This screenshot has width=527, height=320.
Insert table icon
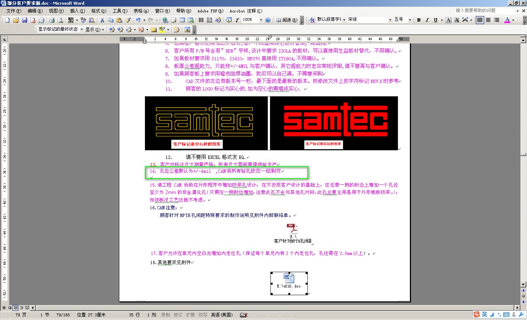[182, 20]
